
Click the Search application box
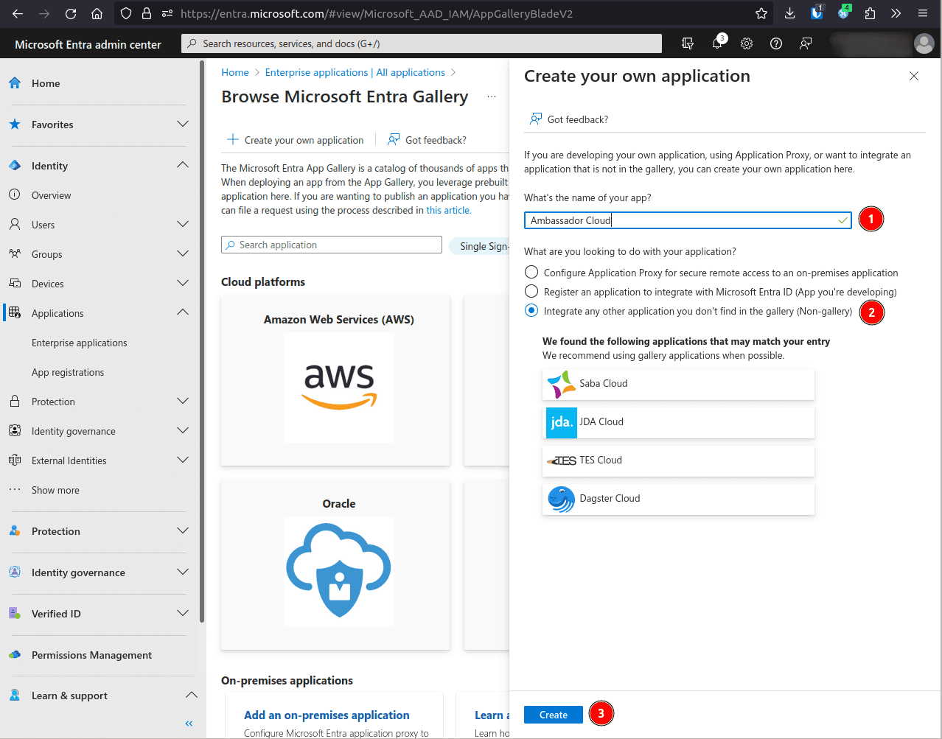[x=332, y=245]
